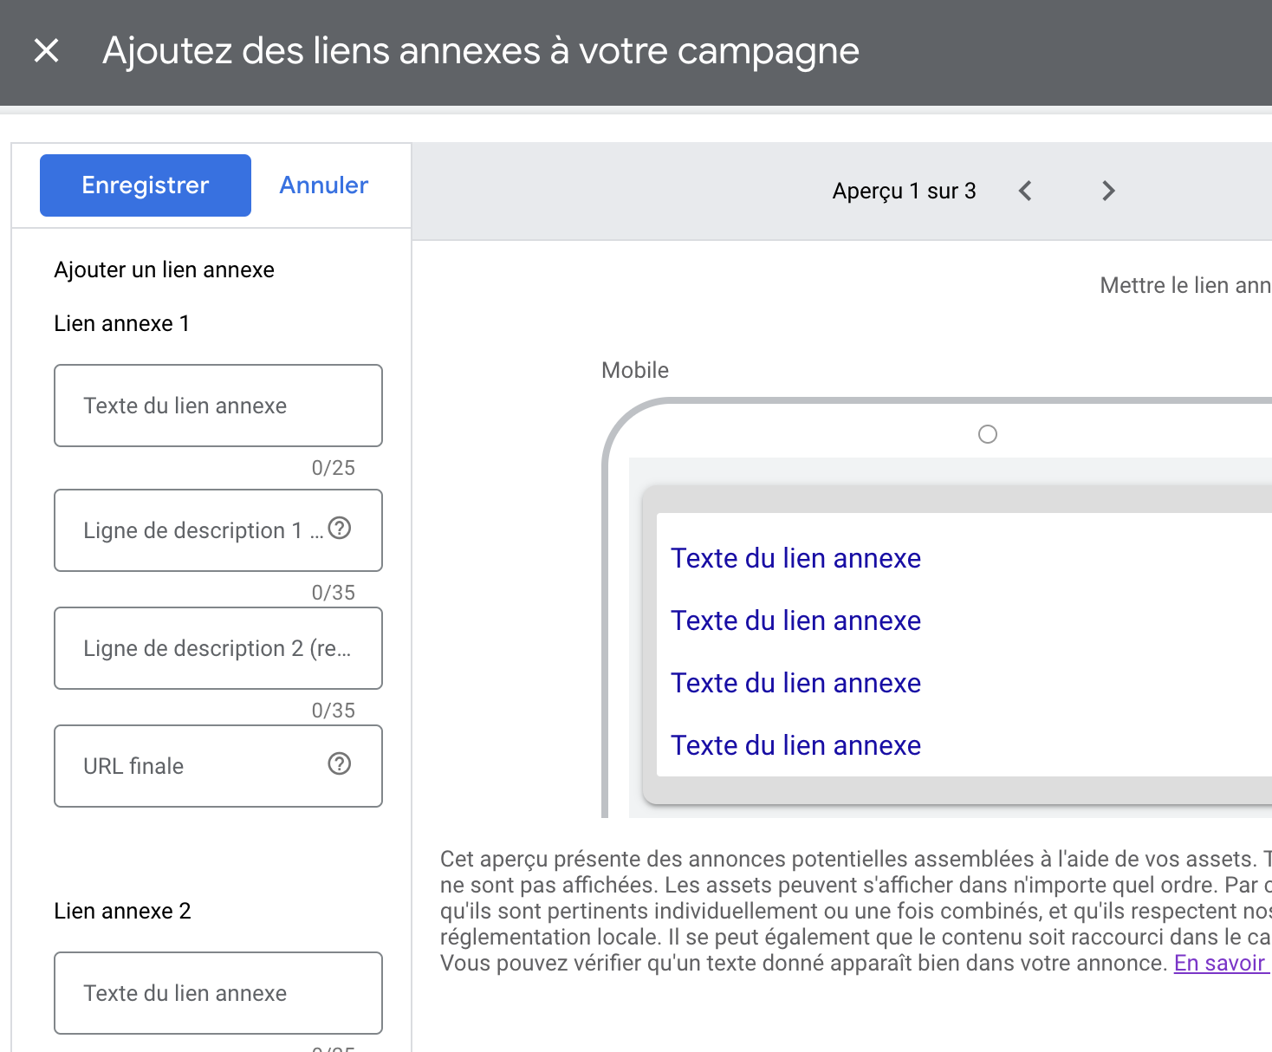Focus the Texte du lien annexe field under Lien annexe 2
The height and width of the screenshot is (1052, 1272).
tap(217, 993)
